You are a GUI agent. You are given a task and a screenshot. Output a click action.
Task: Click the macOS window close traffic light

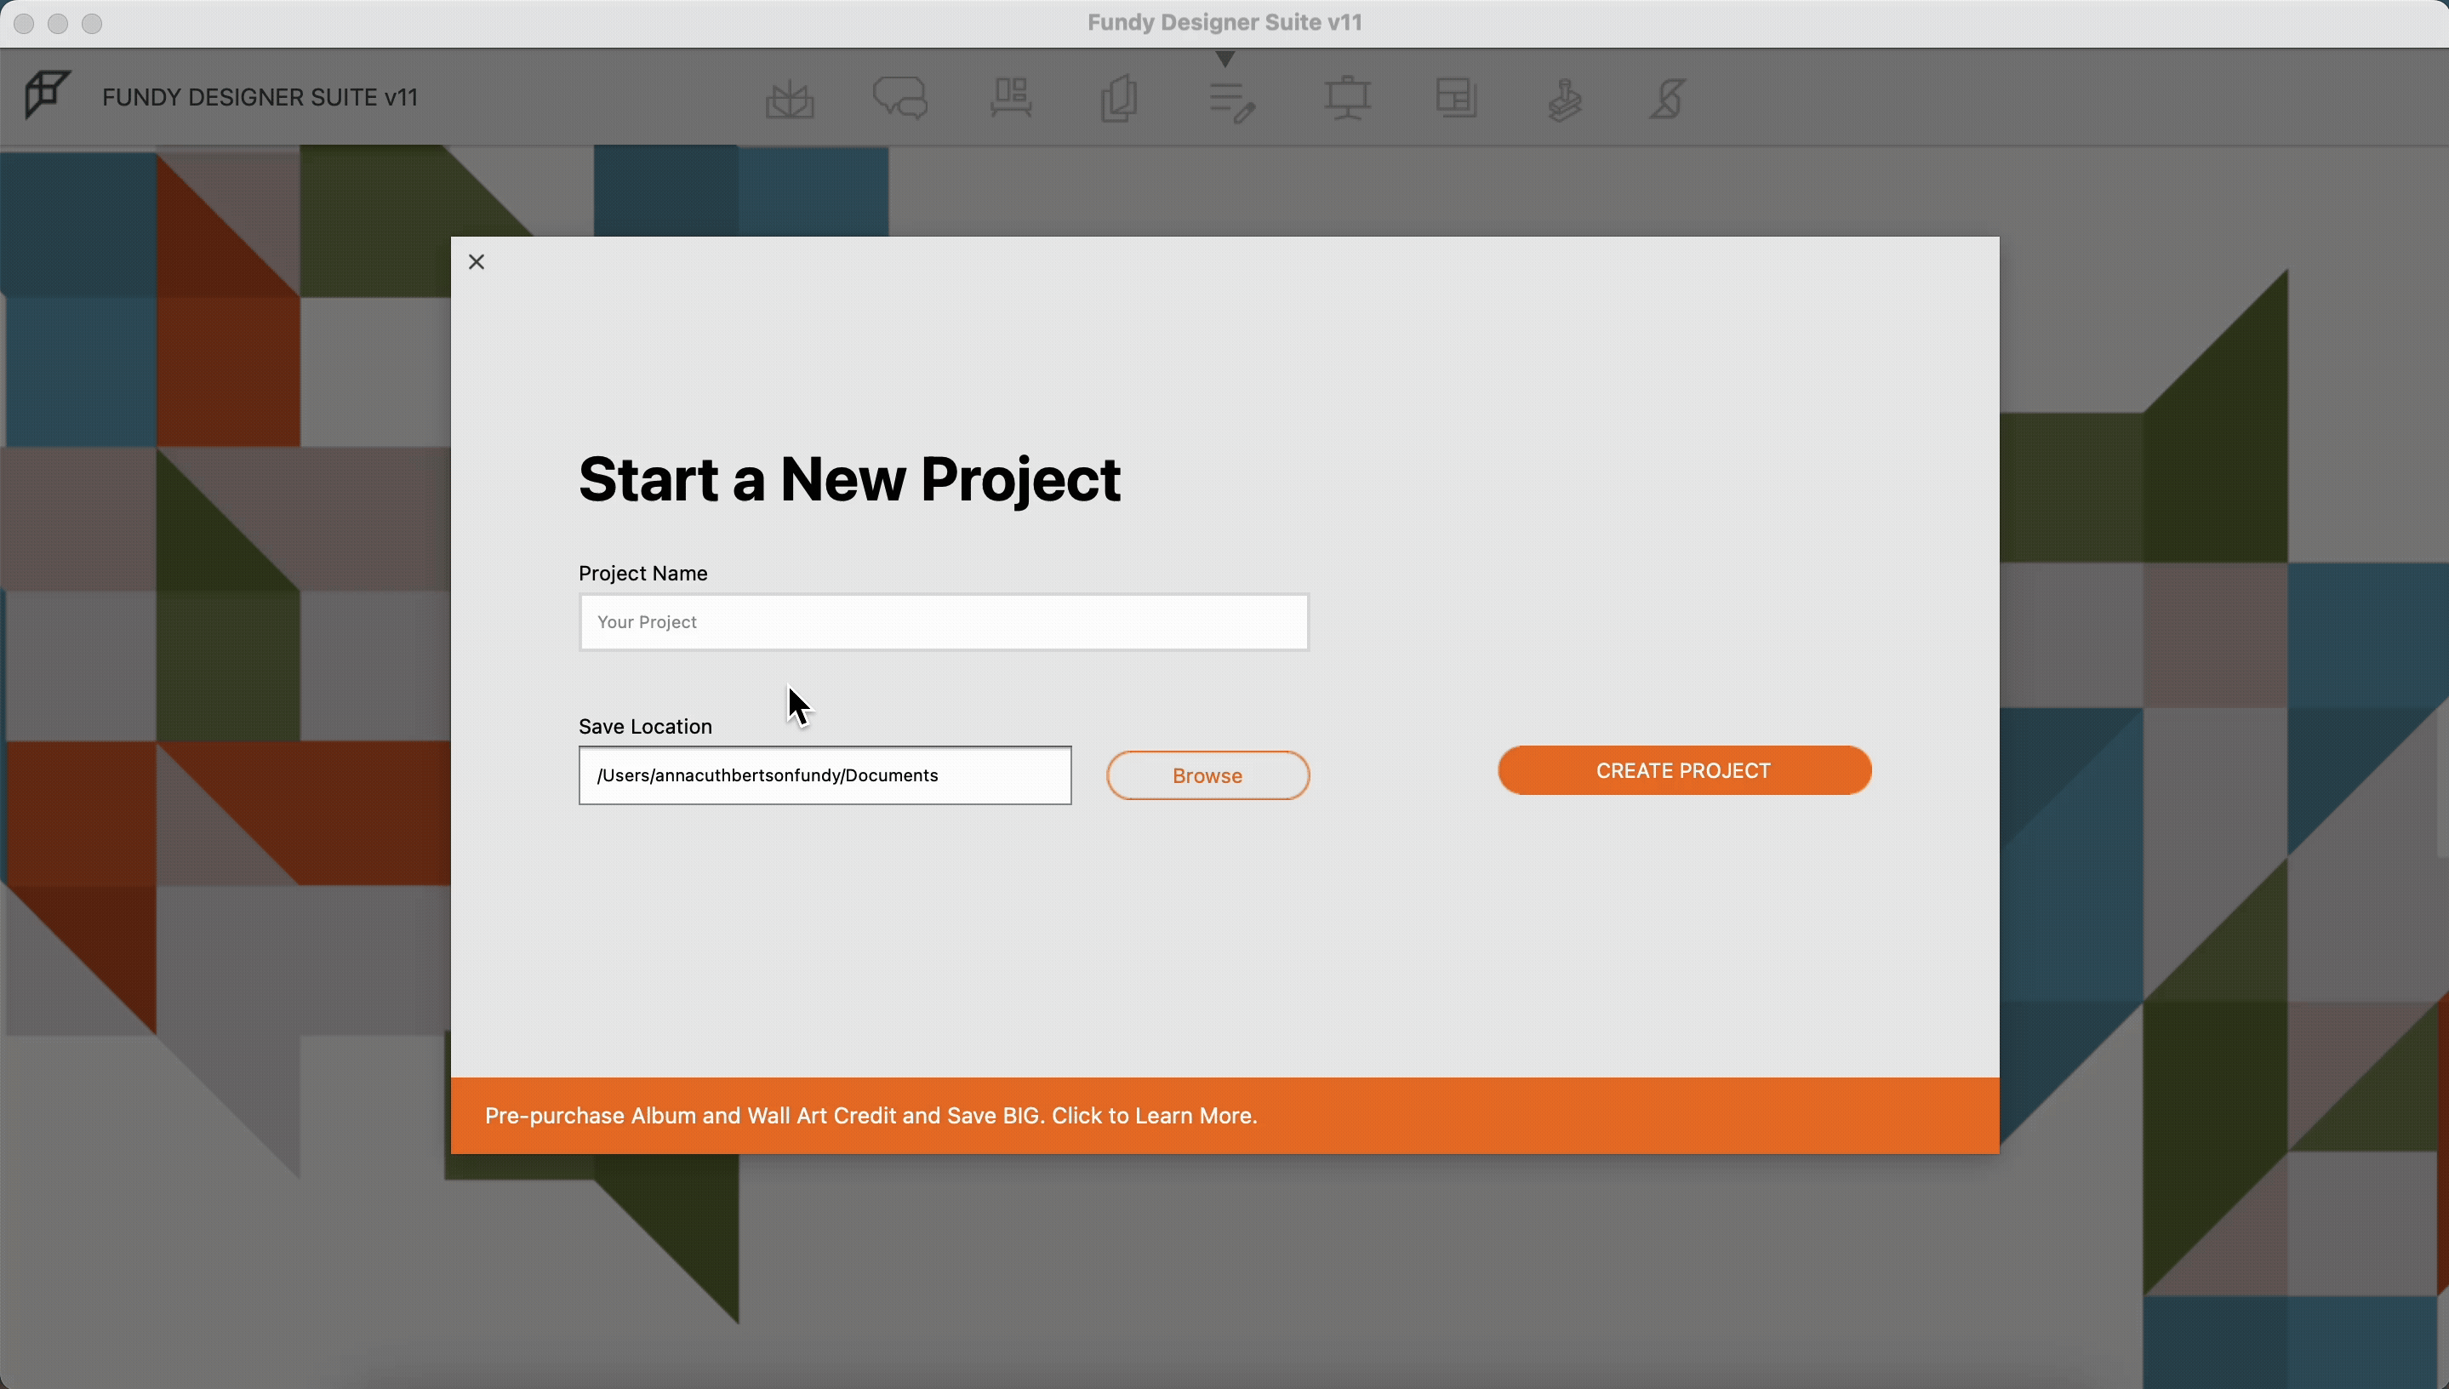(25, 23)
